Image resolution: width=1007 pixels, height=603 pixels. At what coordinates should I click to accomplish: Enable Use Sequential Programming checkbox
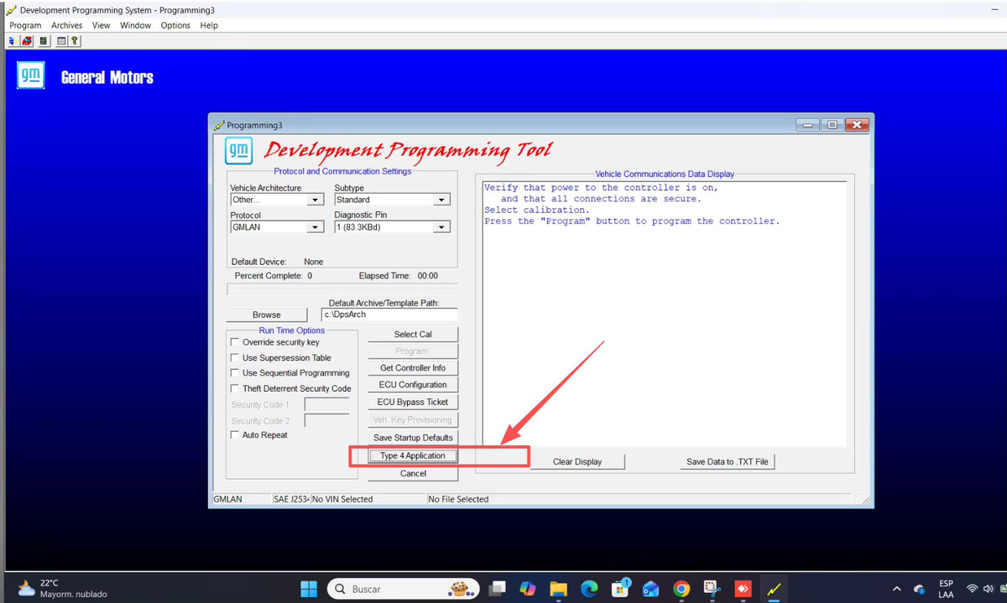tap(235, 373)
